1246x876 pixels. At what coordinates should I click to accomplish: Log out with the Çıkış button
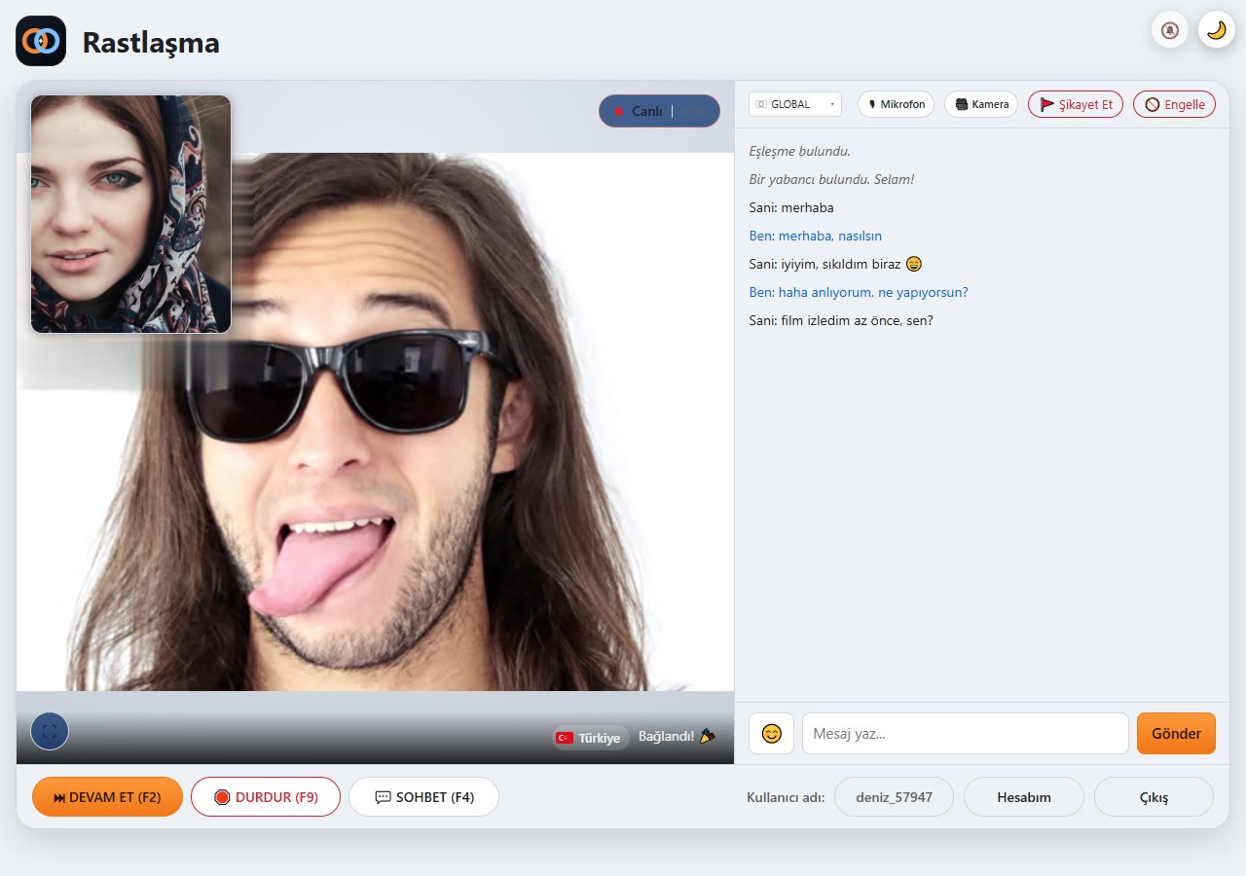pyautogui.click(x=1154, y=797)
